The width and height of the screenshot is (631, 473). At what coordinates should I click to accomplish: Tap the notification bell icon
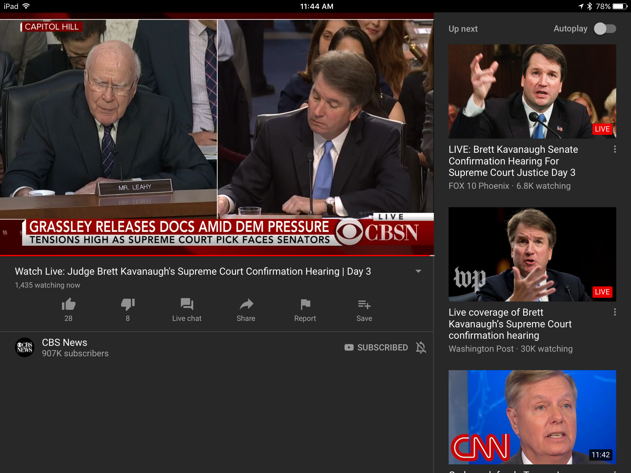pyautogui.click(x=421, y=347)
